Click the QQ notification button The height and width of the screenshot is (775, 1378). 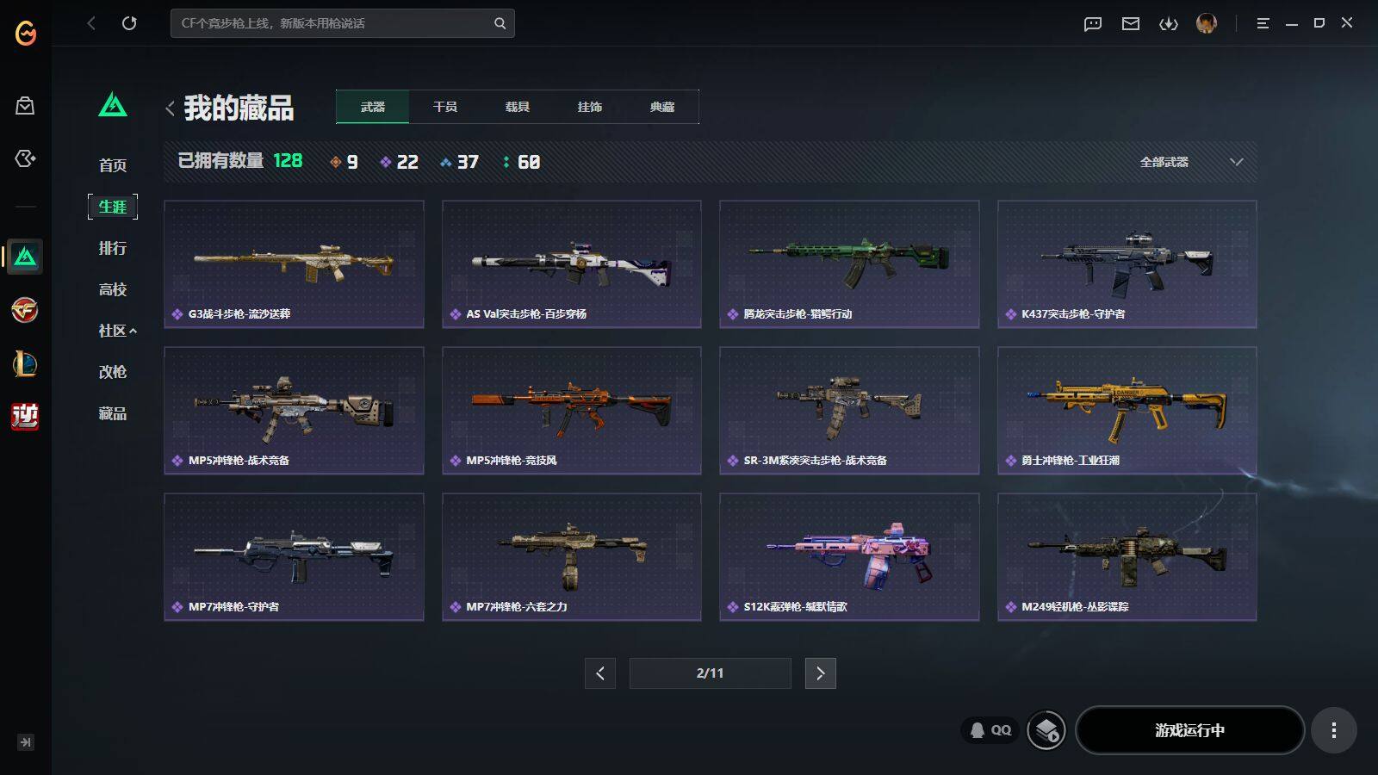click(990, 730)
